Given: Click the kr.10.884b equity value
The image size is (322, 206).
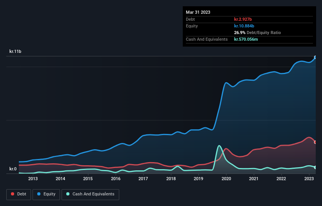Looking at the screenshot, I should click(x=244, y=26).
